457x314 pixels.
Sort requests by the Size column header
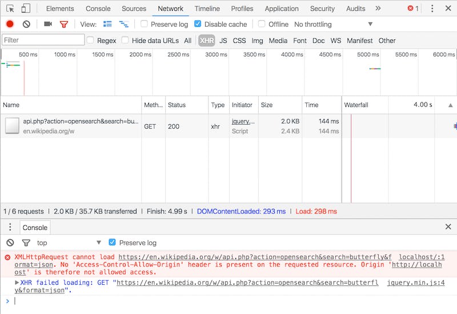(280, 105)
